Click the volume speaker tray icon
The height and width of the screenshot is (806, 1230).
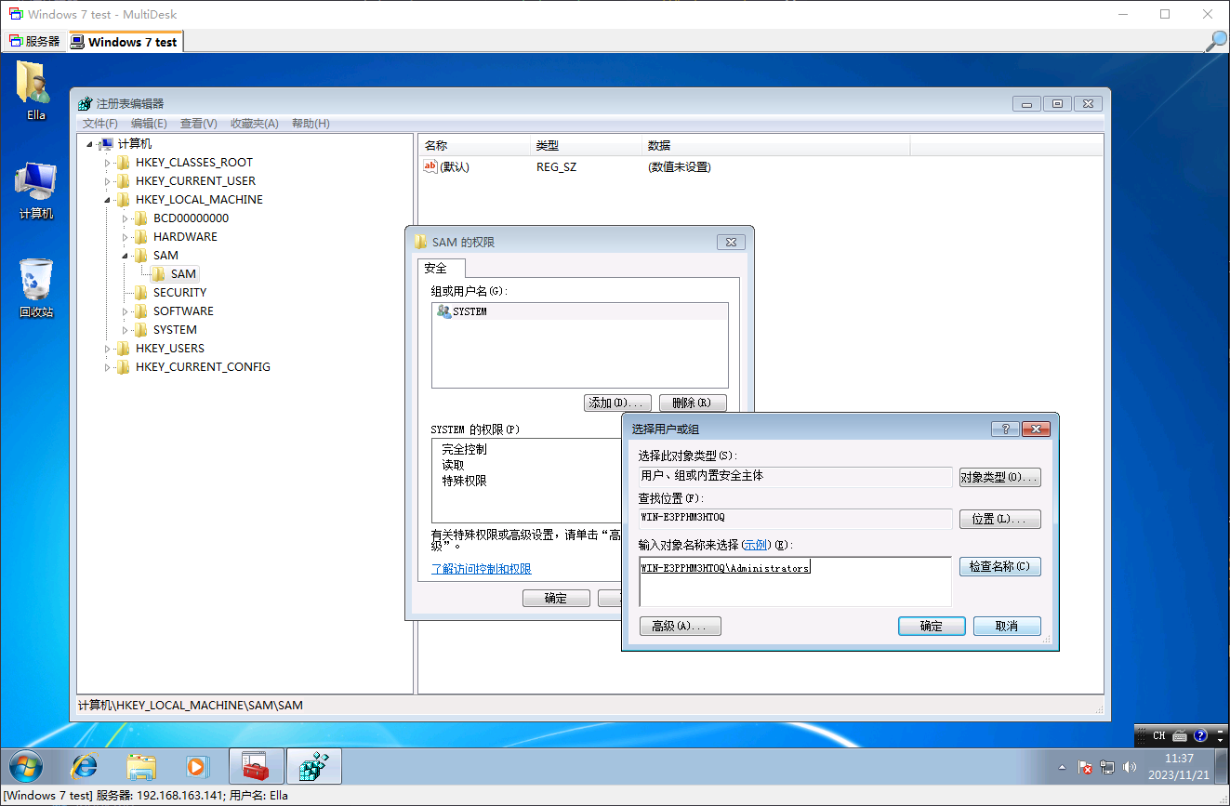[x=1131, y=768]
